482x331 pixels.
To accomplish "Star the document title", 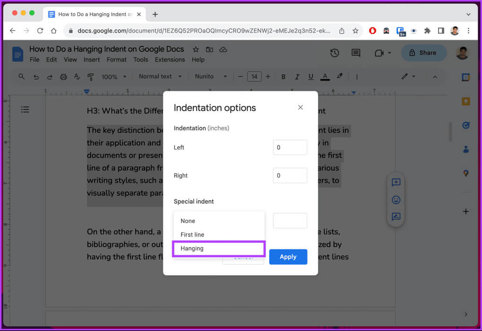I will point(195,49).
